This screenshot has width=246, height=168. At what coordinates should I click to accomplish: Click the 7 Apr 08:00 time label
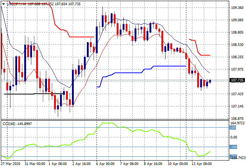(129, 164)
